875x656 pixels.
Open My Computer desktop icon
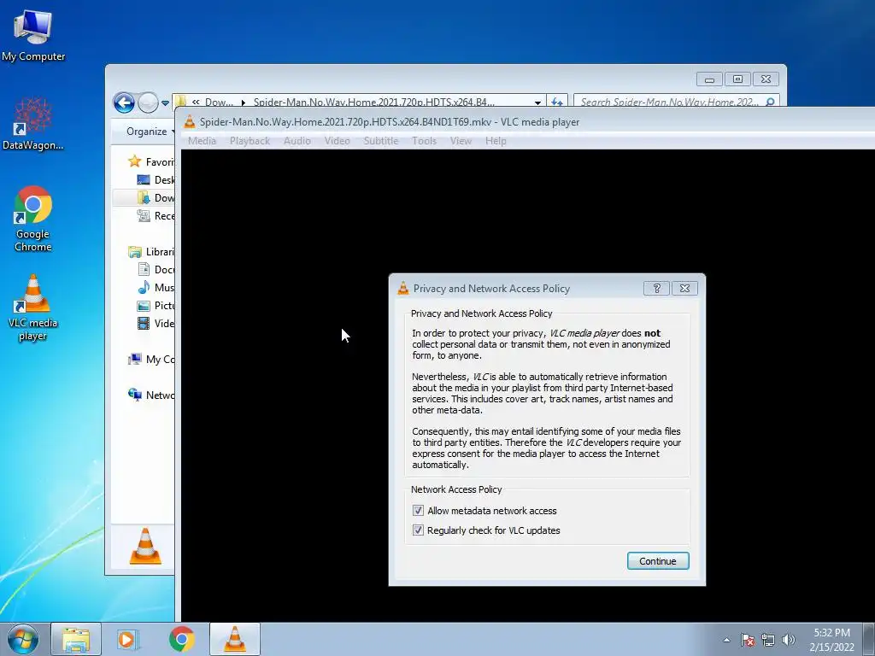pyautogui.click(x=33, y=36)
